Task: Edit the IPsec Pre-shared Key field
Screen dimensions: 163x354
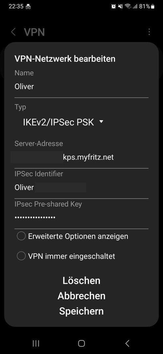Action: click(x=81, y=217)
